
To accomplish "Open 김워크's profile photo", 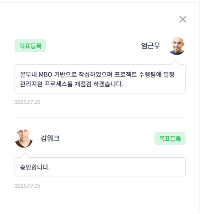I will pos(24,139).
